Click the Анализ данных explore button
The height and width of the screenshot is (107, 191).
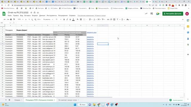click(176, 100)
